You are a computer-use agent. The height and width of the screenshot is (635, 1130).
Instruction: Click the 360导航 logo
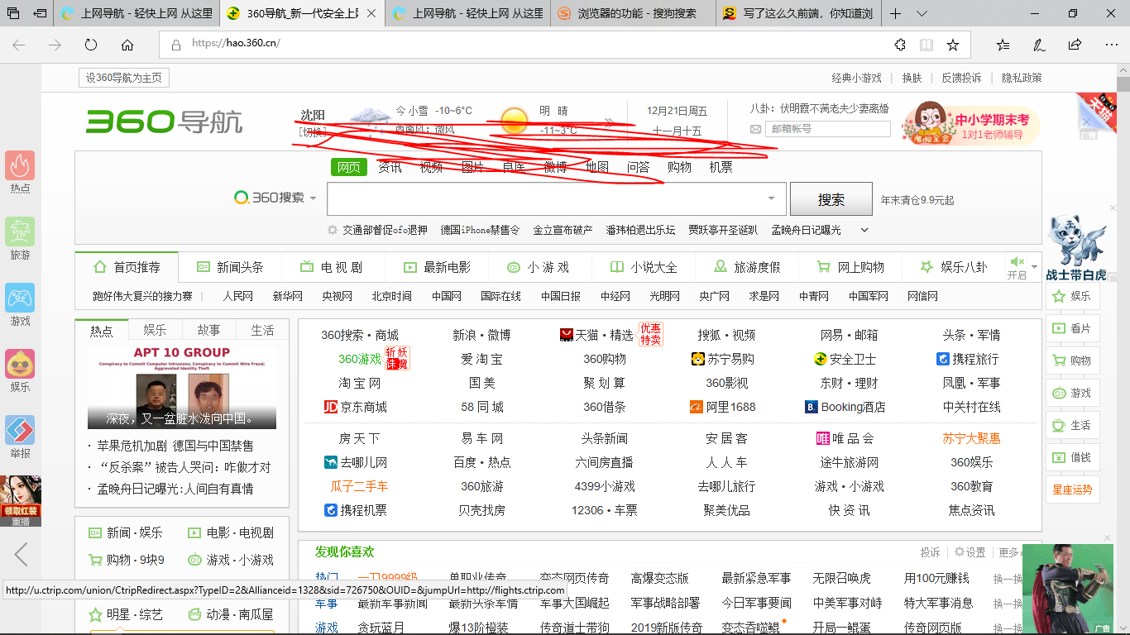165,122
